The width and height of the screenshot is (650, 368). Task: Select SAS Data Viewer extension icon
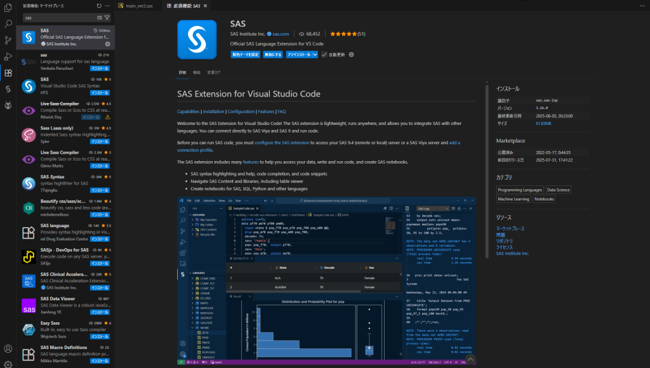tap(29, 306)
